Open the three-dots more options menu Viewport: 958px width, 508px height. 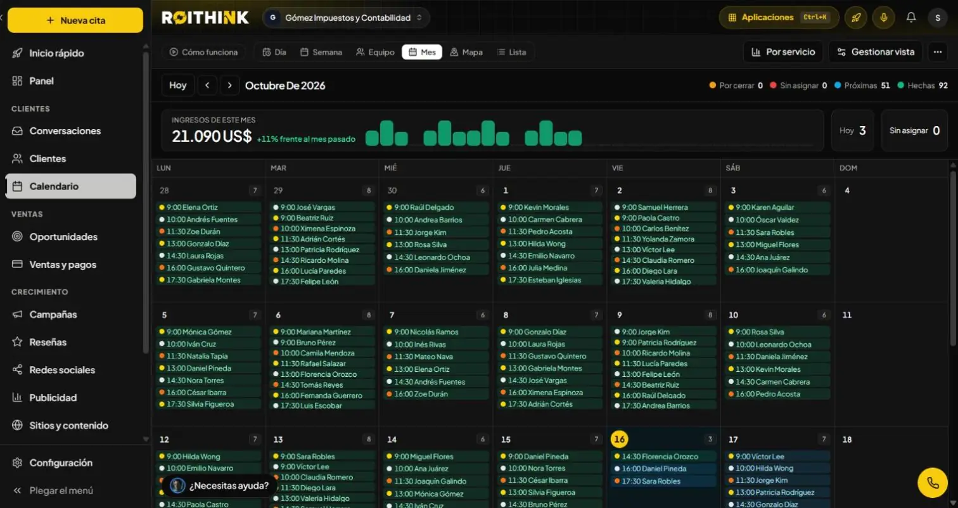tap(938, 52)
